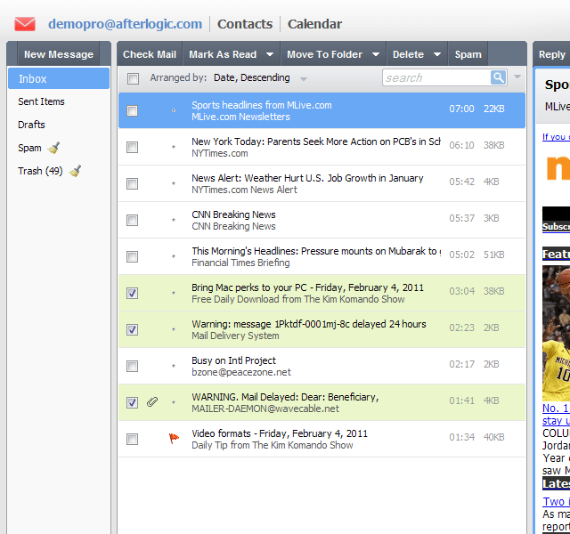The width and height of the screenshot is (570, 534).
Task: Check the New York Today message checkbox
Action: (133, 147)
